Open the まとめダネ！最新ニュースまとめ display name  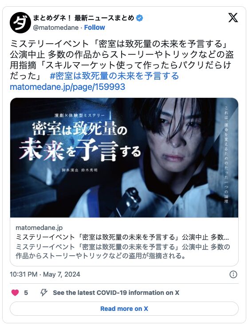83,18
